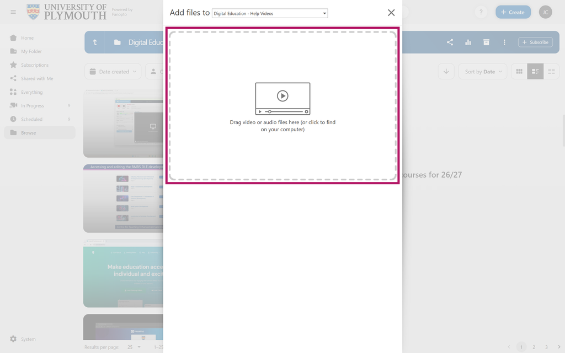Click the drag video or audio files drop area
Viewport: 565px width, 353px height.
282,105
